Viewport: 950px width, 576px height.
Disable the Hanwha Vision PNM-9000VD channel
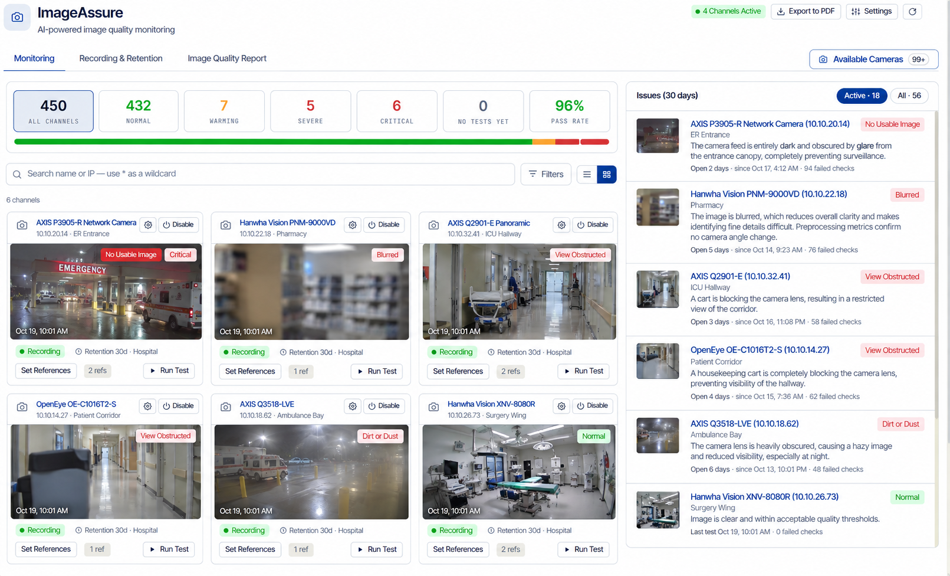(x=384, y=225)
